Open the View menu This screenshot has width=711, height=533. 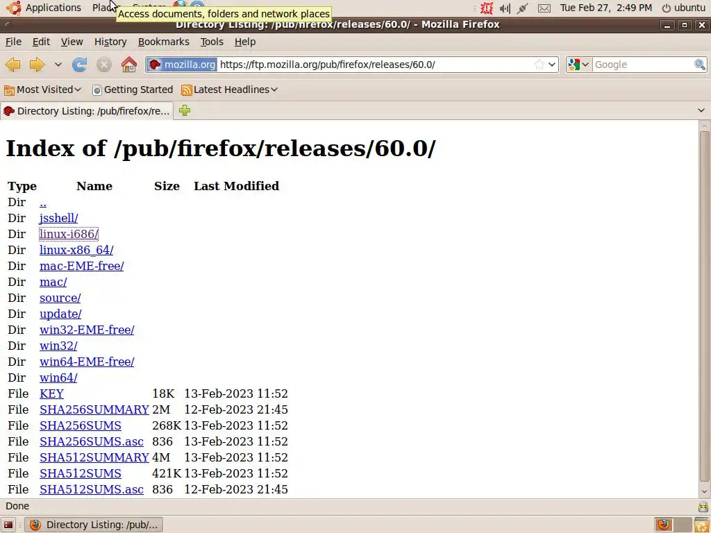point(72,42)
